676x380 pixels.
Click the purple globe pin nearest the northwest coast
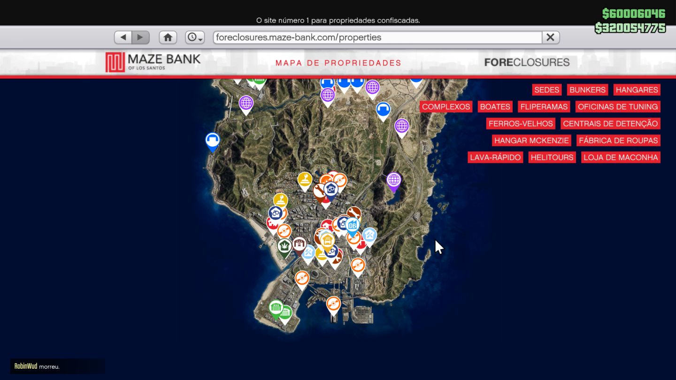coord(246,103)
